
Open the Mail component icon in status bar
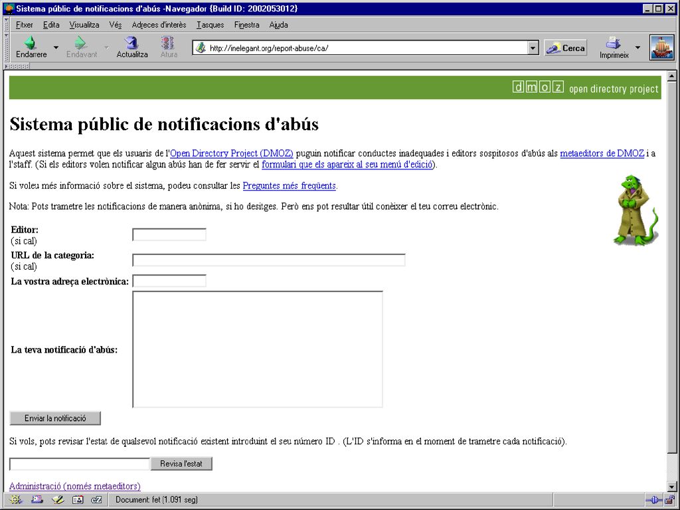pos(37,499)
